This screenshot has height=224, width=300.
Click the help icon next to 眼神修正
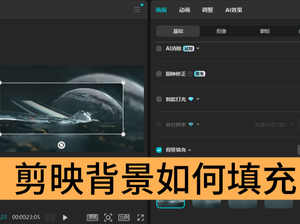click(x=190, y=74)
